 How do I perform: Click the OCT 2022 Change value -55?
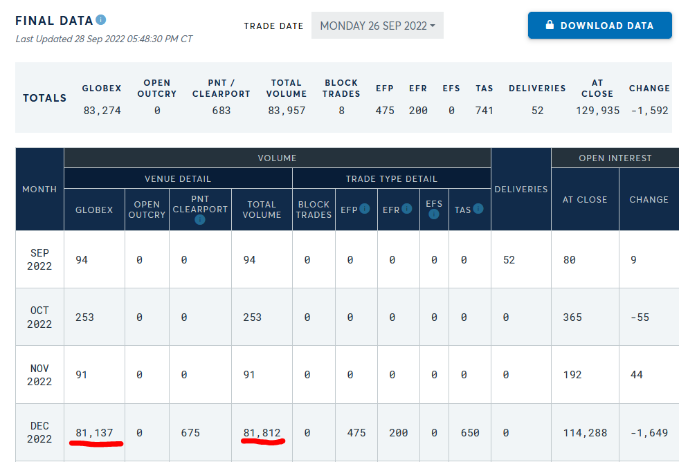point(640,317)
